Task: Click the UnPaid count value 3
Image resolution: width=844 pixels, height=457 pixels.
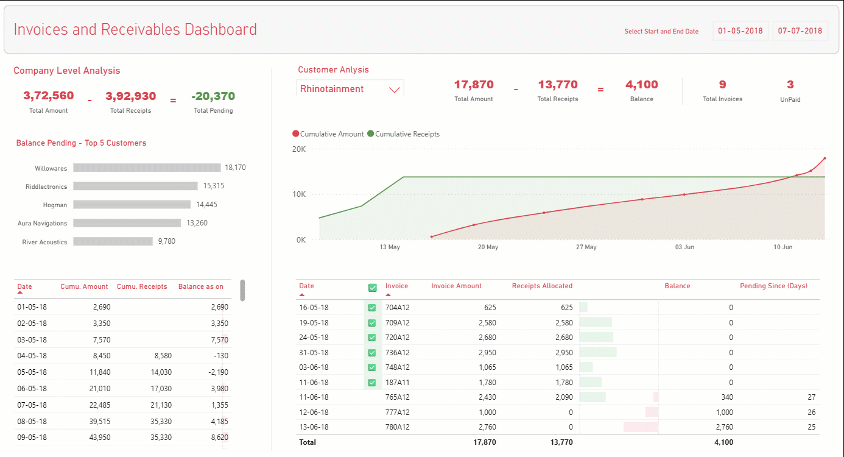Action: 790,85
